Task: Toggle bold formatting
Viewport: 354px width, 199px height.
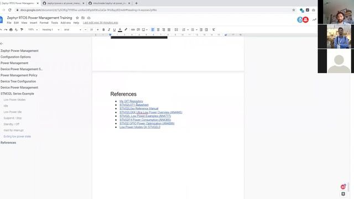Action: point(103,29)
